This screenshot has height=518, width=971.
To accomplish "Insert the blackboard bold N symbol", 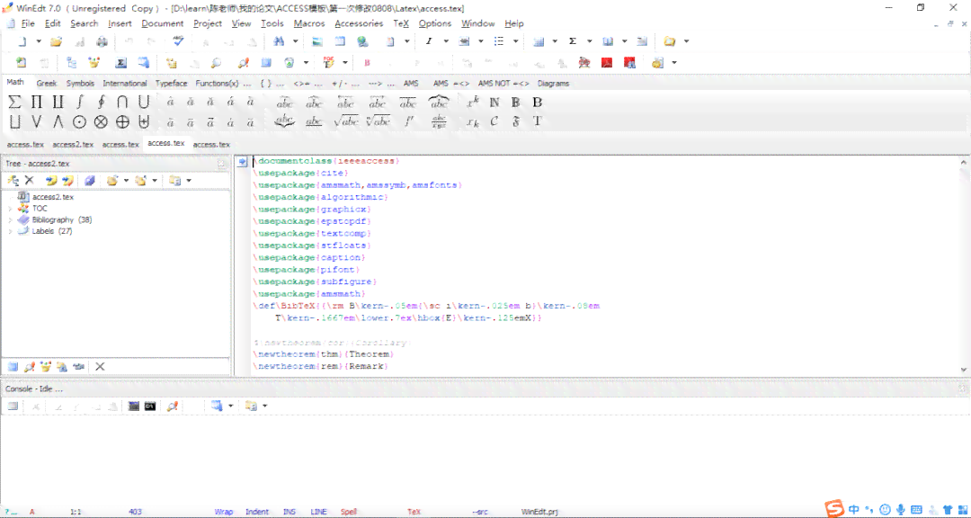I will pos(494,103).
